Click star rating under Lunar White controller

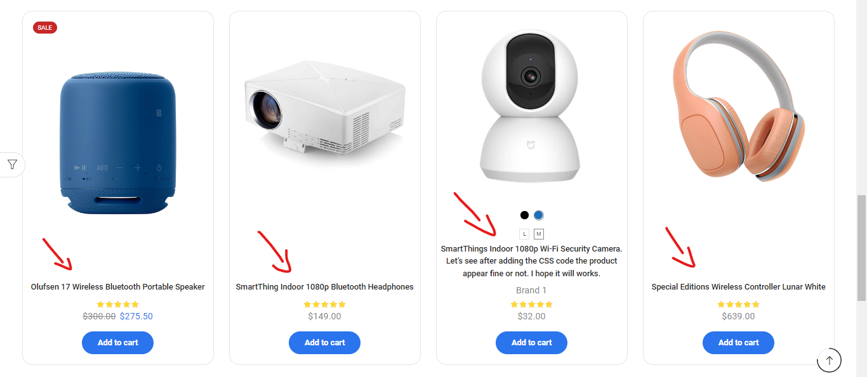pyautogui.click(x=738, y=304)
